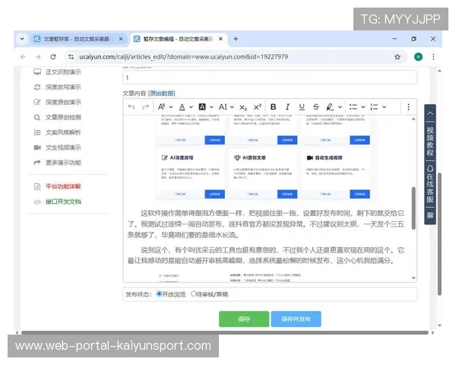Click the input field containing 1

(270, 78)
